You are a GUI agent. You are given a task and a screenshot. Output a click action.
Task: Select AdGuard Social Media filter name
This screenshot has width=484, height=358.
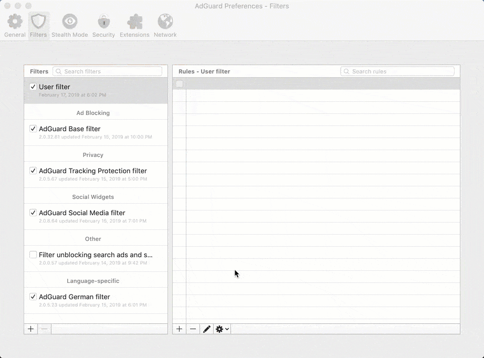[82, 213]
